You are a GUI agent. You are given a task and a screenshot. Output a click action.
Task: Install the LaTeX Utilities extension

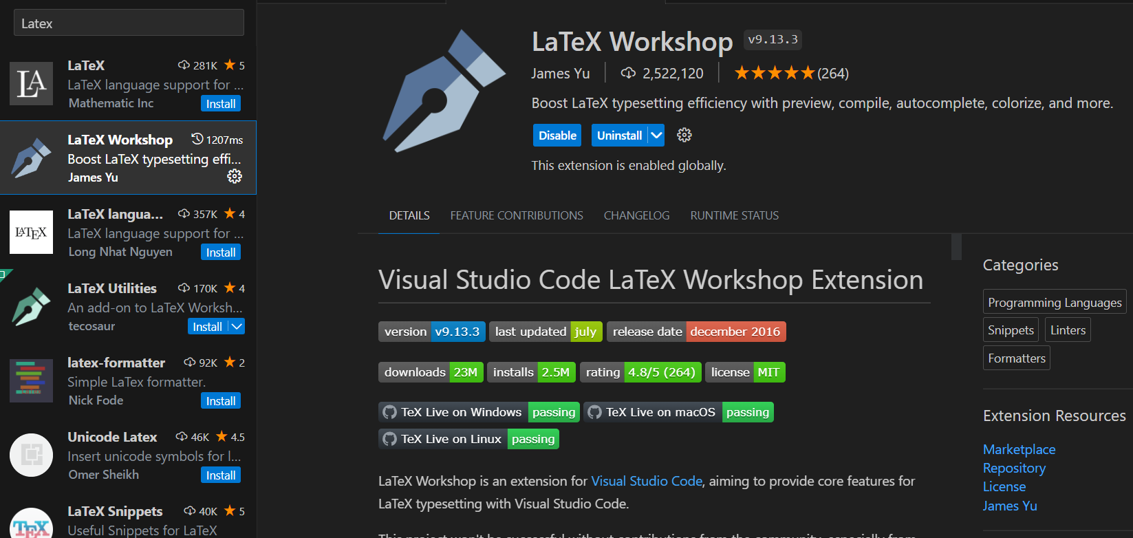pos(208,327)
